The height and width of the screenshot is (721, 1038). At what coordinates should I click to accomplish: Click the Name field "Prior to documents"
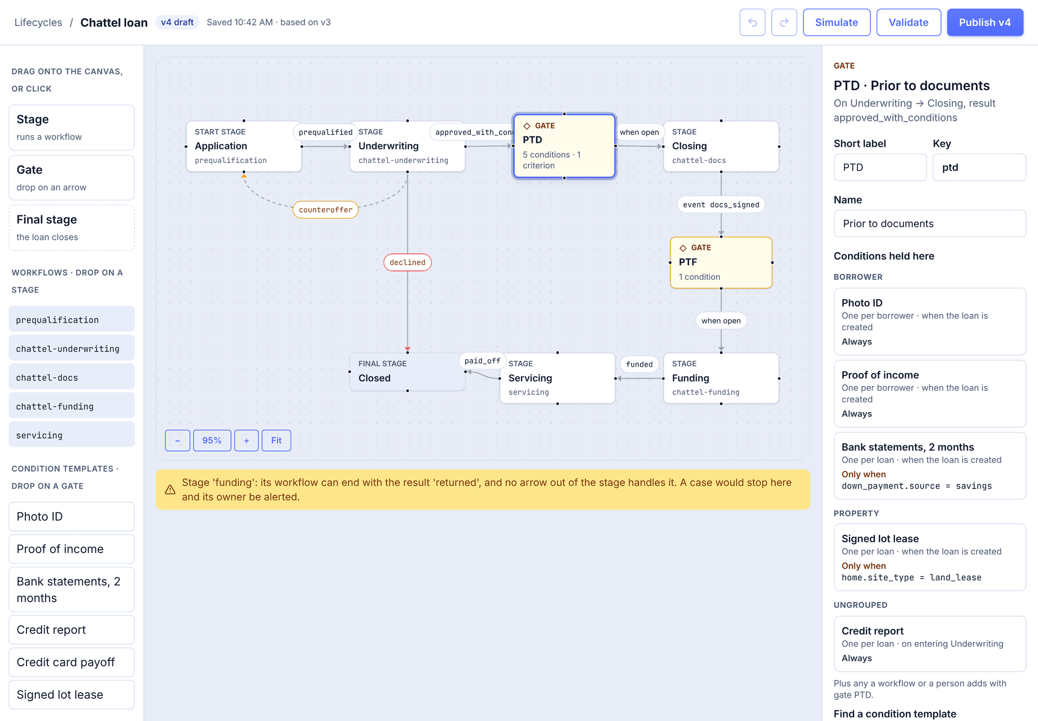930,224
